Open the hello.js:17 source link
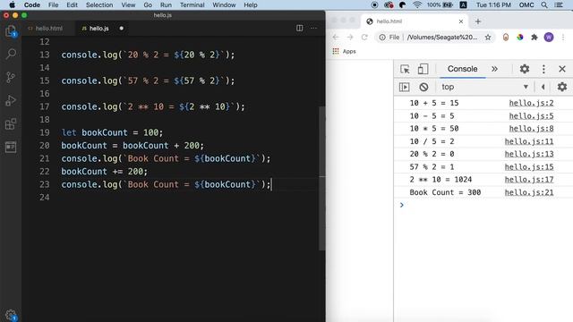Image resolution: width=573 pixels, height=322 pixels. [x=529, y=180]
